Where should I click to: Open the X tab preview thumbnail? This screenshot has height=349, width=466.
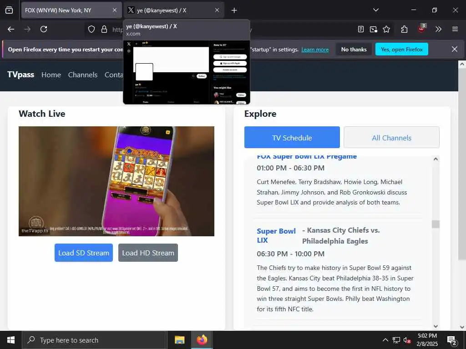[187, 72]
